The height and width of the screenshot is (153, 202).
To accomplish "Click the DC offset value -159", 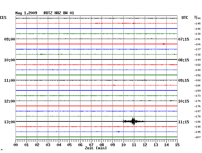I will click(x=197, y=91).
